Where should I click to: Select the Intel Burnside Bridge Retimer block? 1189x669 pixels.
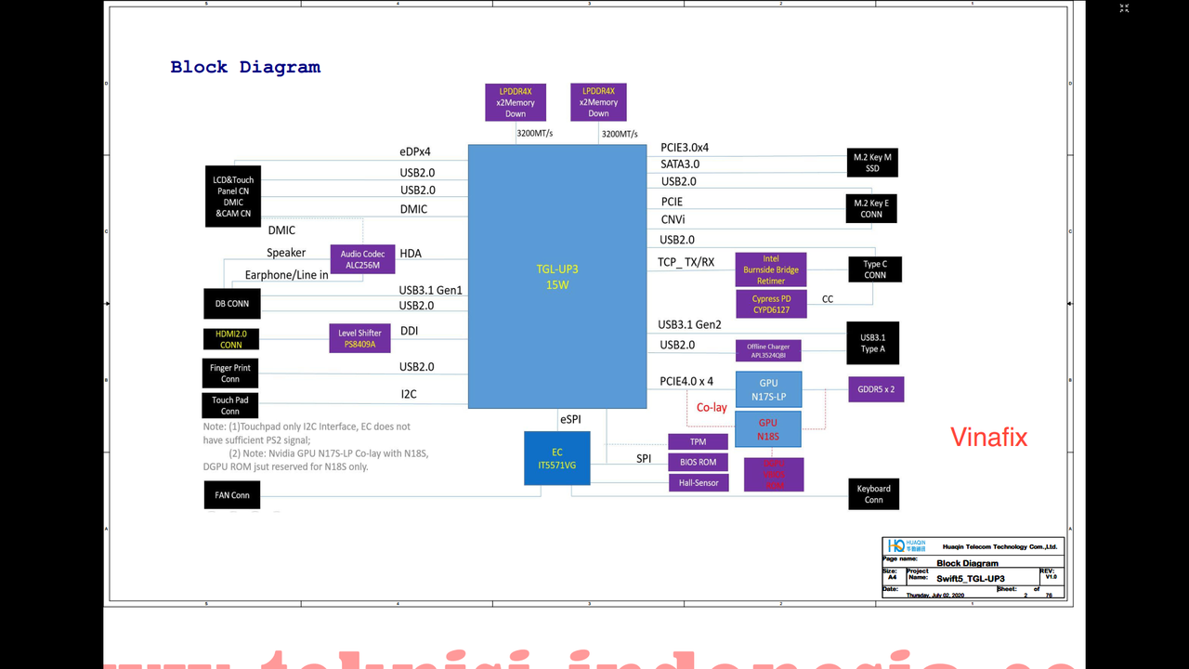pos(771,269)
